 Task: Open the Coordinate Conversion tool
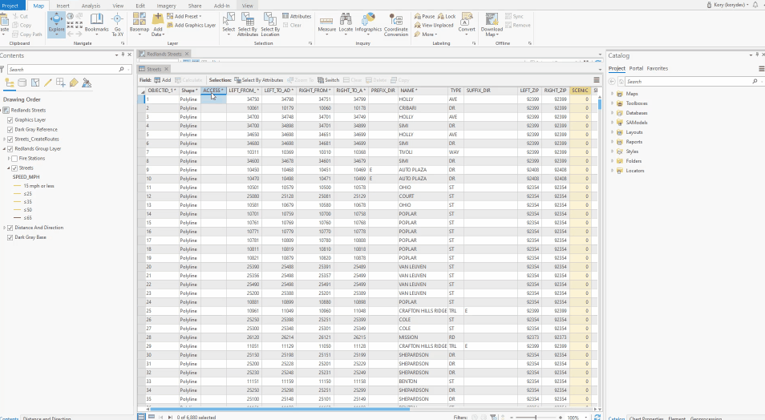click(395, 24)
